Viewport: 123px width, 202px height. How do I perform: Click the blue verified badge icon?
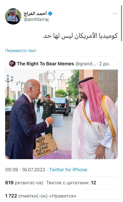(x=50, y=14)
